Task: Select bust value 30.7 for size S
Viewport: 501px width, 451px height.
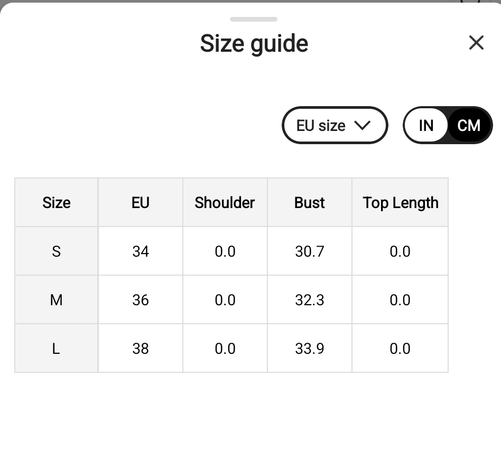Action: click(x=310, y=251)
